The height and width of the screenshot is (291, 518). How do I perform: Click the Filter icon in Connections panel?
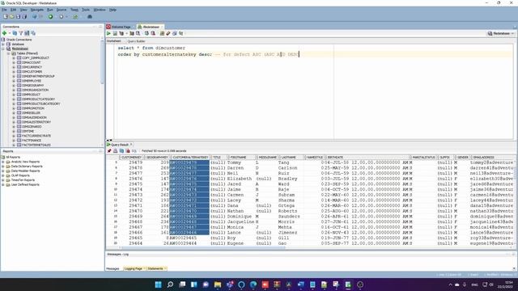(x=21, y=33)
